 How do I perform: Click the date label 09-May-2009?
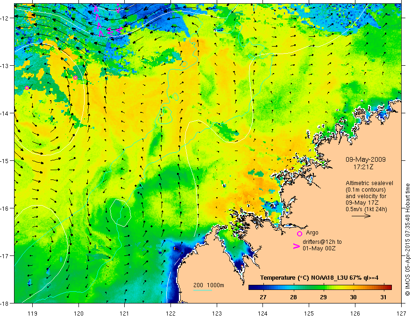coord(365,159)
